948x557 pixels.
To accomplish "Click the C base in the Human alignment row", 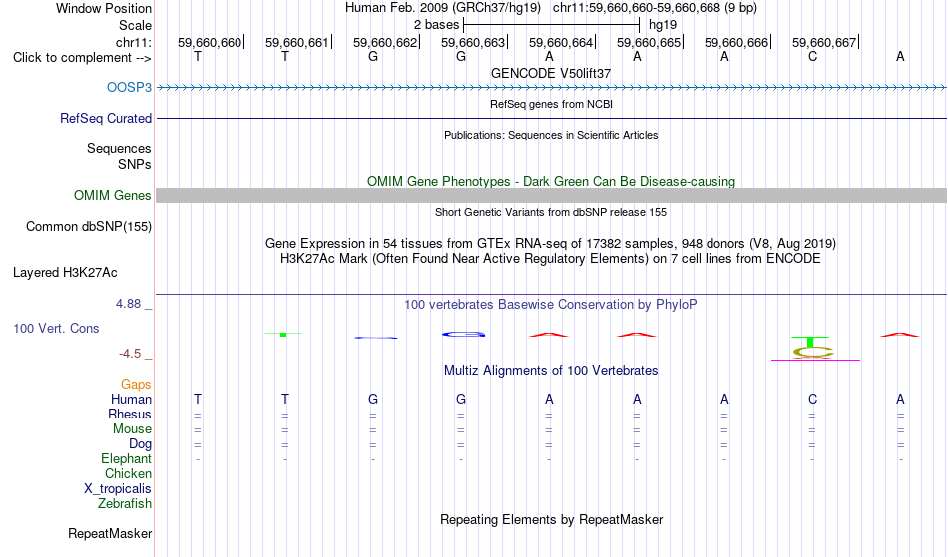I will tap(812, 399).
